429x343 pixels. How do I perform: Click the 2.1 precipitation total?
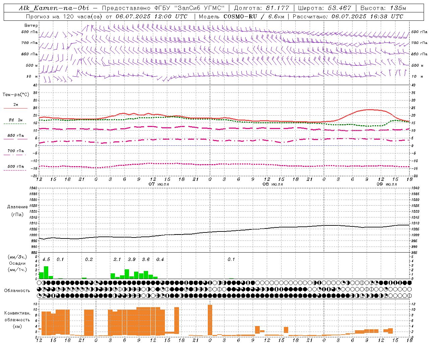(117, 260)
